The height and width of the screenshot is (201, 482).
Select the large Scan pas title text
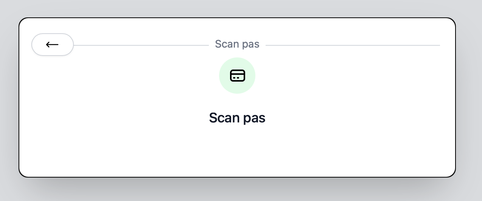pos(237,118)
